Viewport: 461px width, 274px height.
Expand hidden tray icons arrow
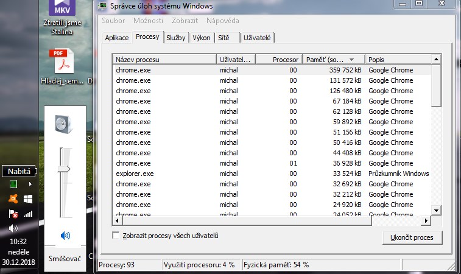point(30,184)
